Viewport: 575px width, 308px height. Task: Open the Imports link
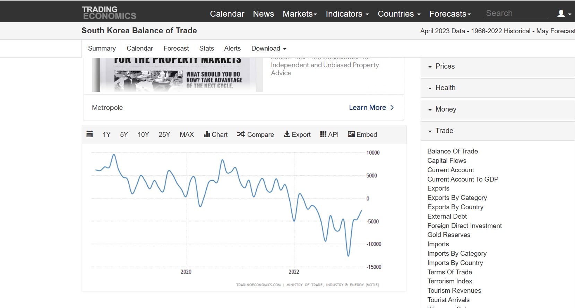(438, 244)
